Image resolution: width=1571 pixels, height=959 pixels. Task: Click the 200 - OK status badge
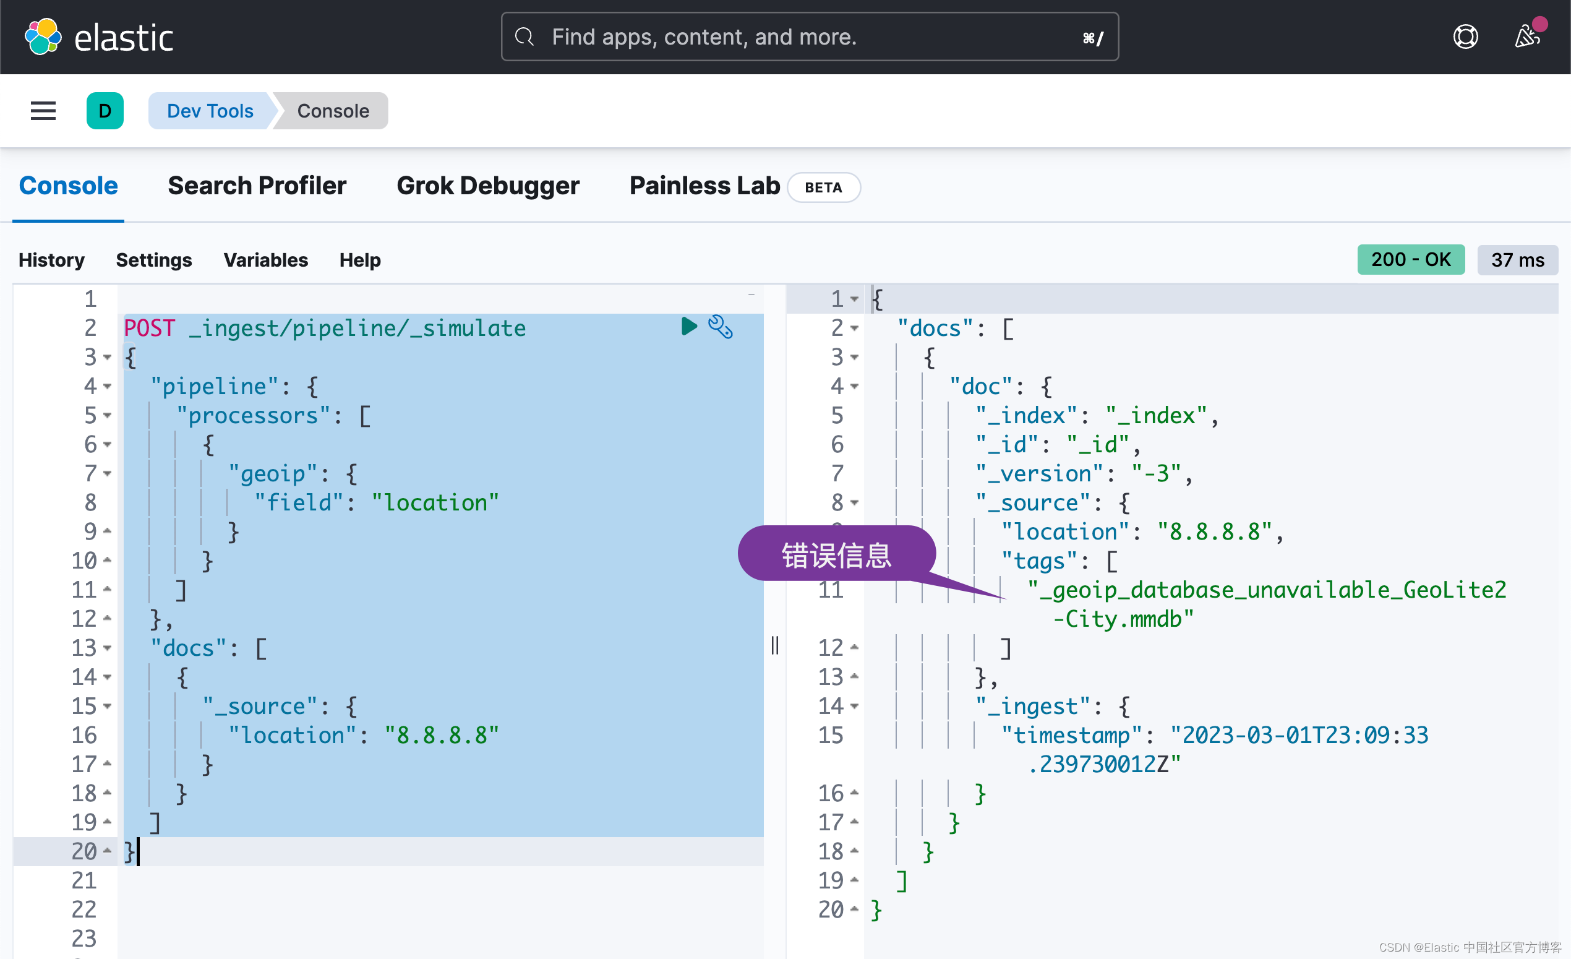pyautogui.click(x=1410, y=259)
